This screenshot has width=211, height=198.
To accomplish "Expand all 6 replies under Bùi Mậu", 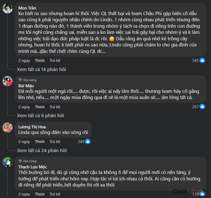I will 40,115.
